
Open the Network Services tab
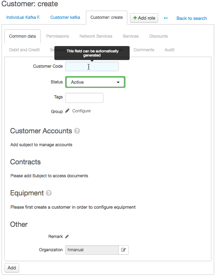(96, 36)
